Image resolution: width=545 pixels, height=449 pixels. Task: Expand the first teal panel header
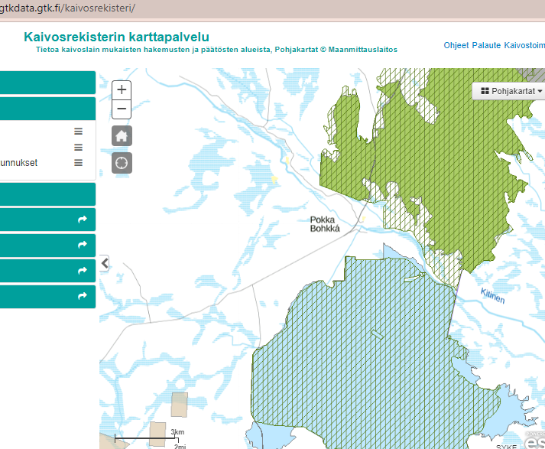(47, 83)
